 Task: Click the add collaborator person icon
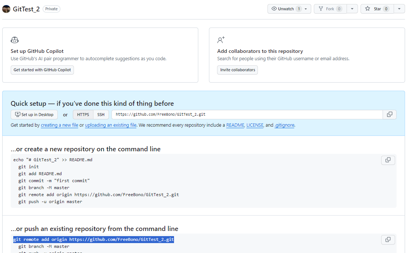pos(221,40)
